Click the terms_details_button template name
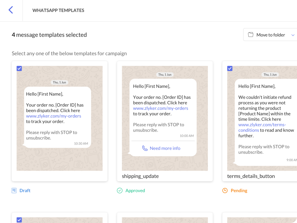 [x=251, y=176]
